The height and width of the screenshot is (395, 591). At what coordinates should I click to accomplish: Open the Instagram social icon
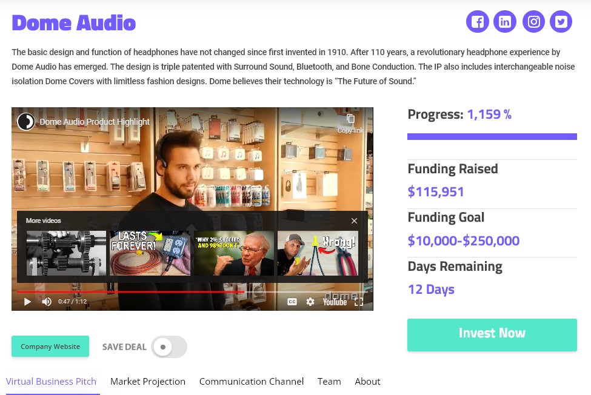pos(533,21)
